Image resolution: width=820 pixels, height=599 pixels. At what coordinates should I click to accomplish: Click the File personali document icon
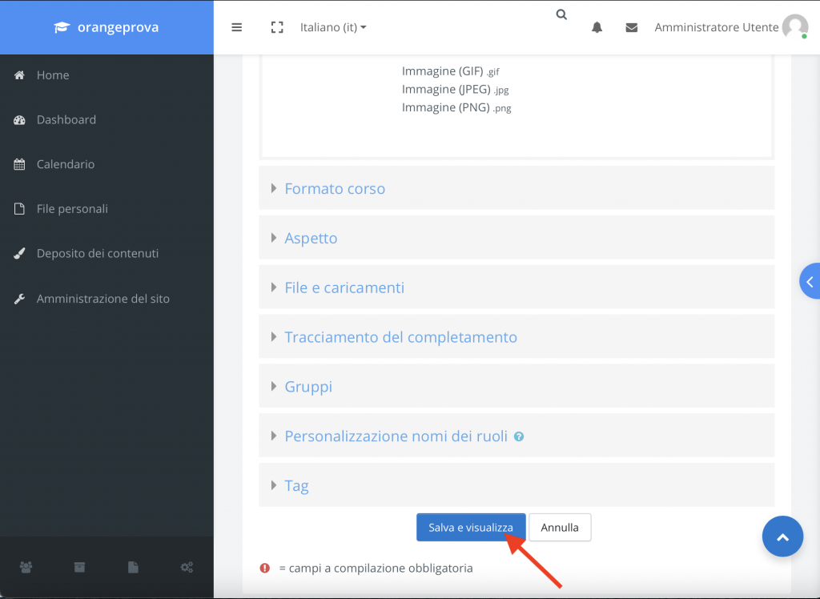tap(19, 209)
